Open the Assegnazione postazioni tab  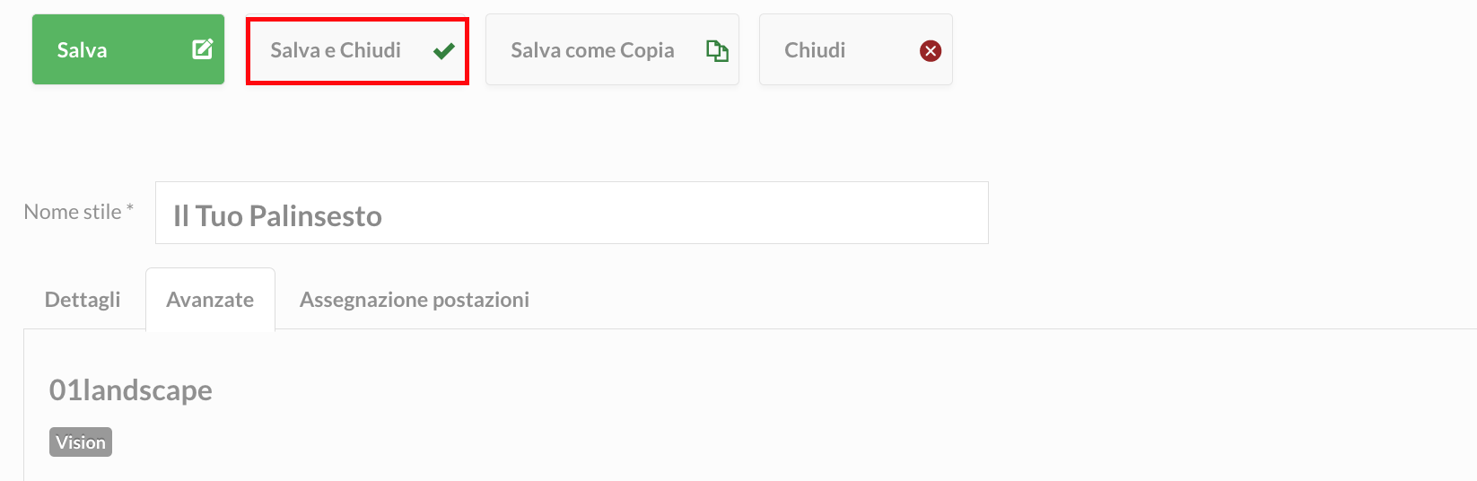[x=415, y=300]
